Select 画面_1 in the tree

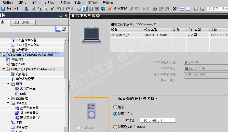pyautogui.click(x=25, y=93)
